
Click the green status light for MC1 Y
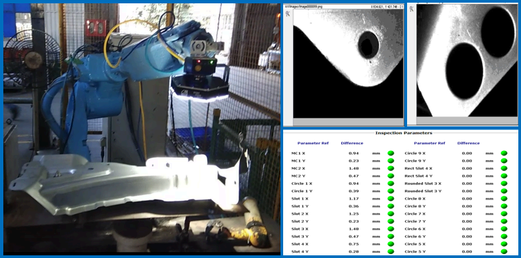(390, 161)
